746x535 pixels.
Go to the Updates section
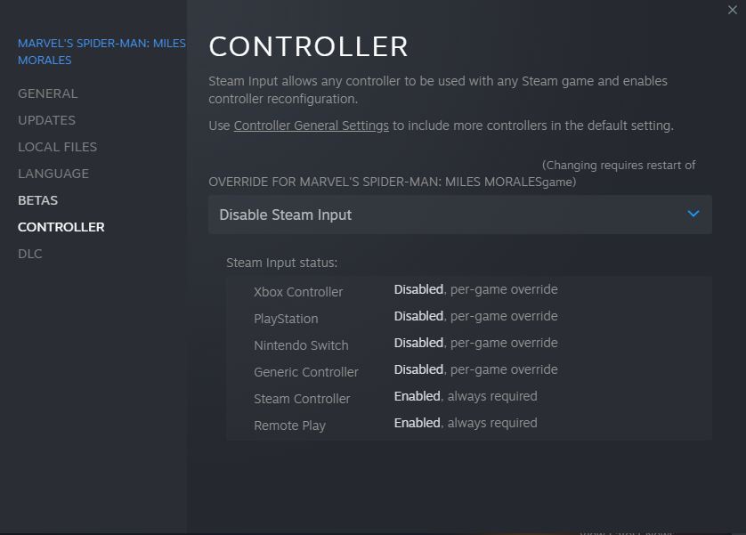click(46, 120)
